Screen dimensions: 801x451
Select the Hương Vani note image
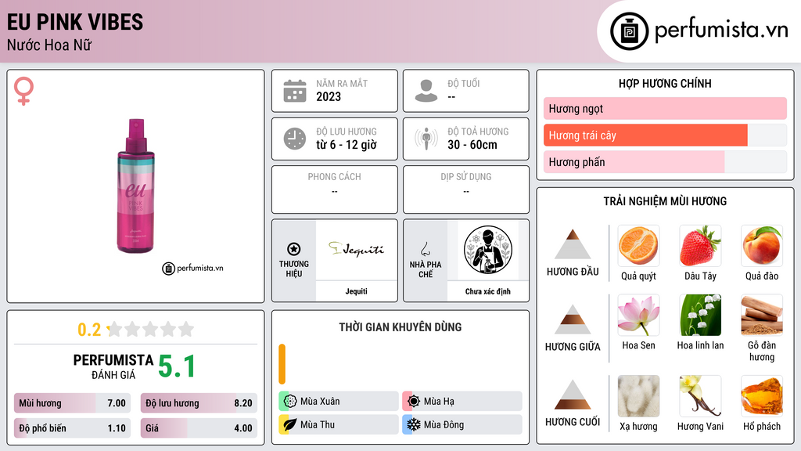pyautogui.click(x=700, y=396)
